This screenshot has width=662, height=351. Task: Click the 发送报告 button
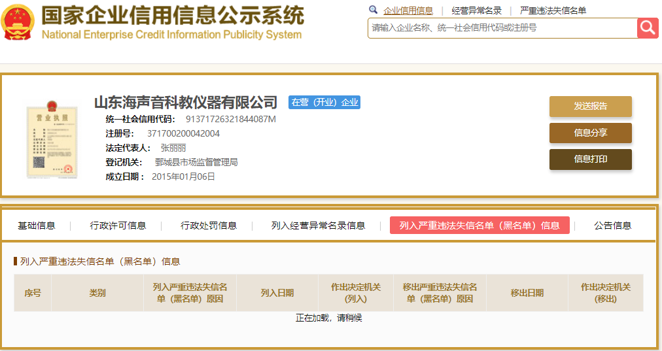[590, 107]
